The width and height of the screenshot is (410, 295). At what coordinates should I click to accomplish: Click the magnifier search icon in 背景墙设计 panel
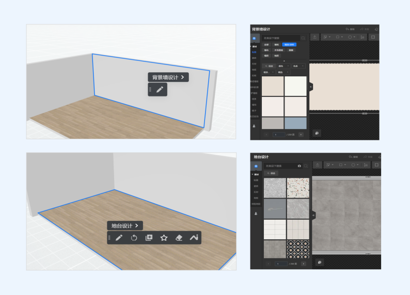click(x=303, y=38)
